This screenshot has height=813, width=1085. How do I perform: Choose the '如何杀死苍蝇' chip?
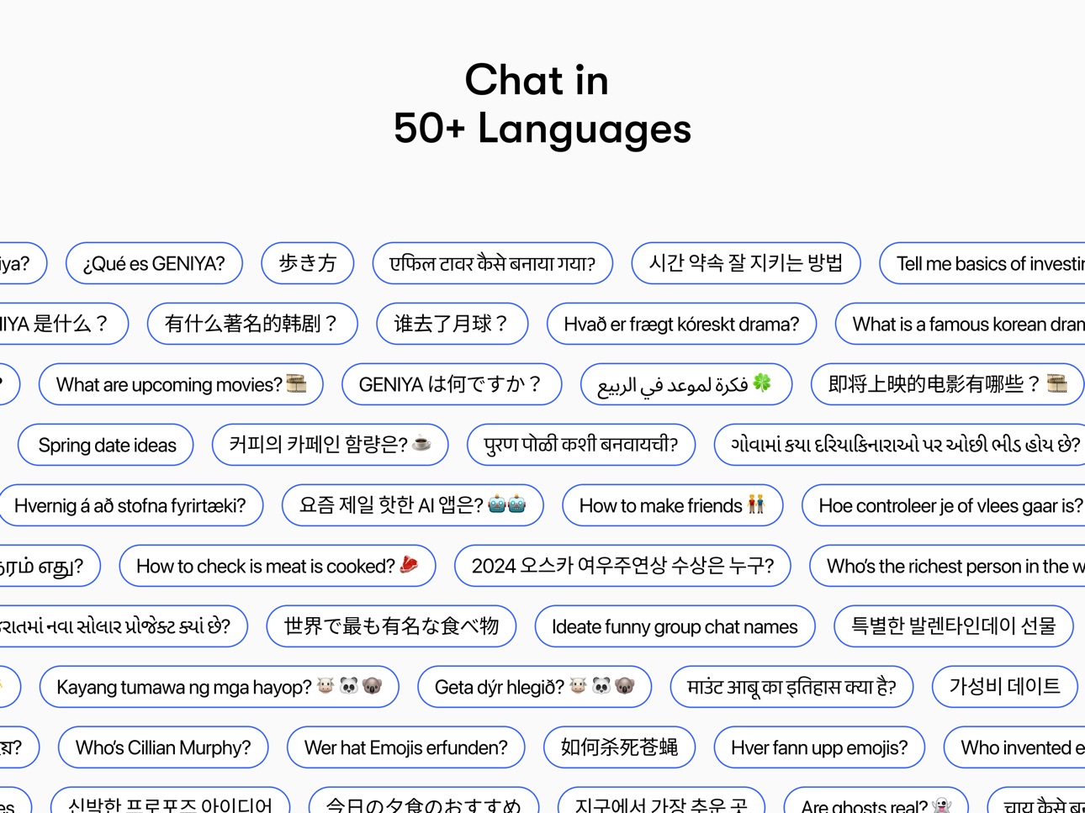619,747
